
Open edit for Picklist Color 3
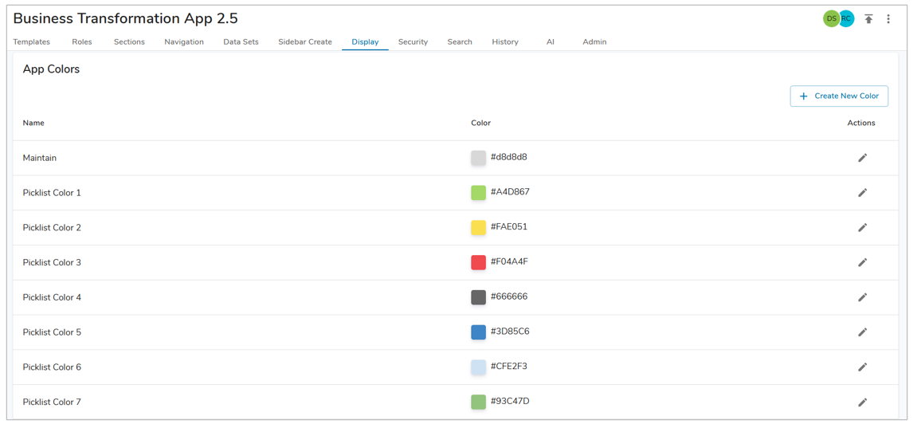(862, 262)
